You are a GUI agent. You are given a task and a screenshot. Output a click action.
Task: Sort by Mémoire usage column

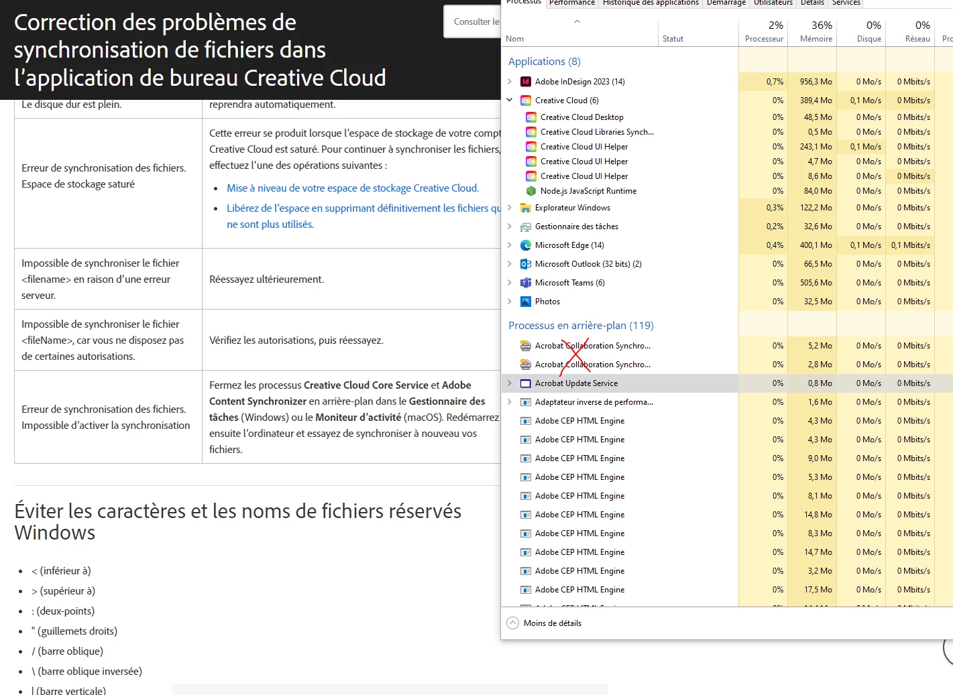[812, 31]
